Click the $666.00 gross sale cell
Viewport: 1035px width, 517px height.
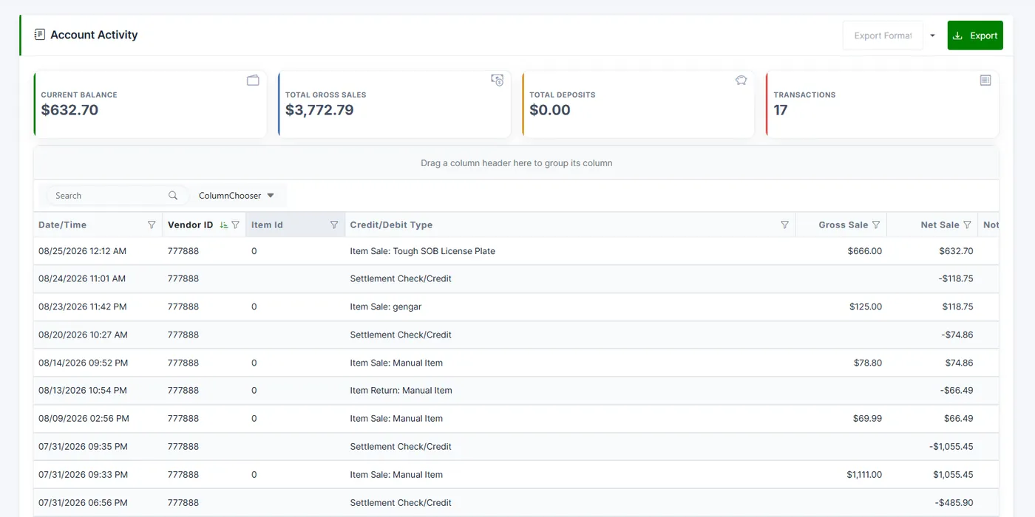click(x=841, y=251)
